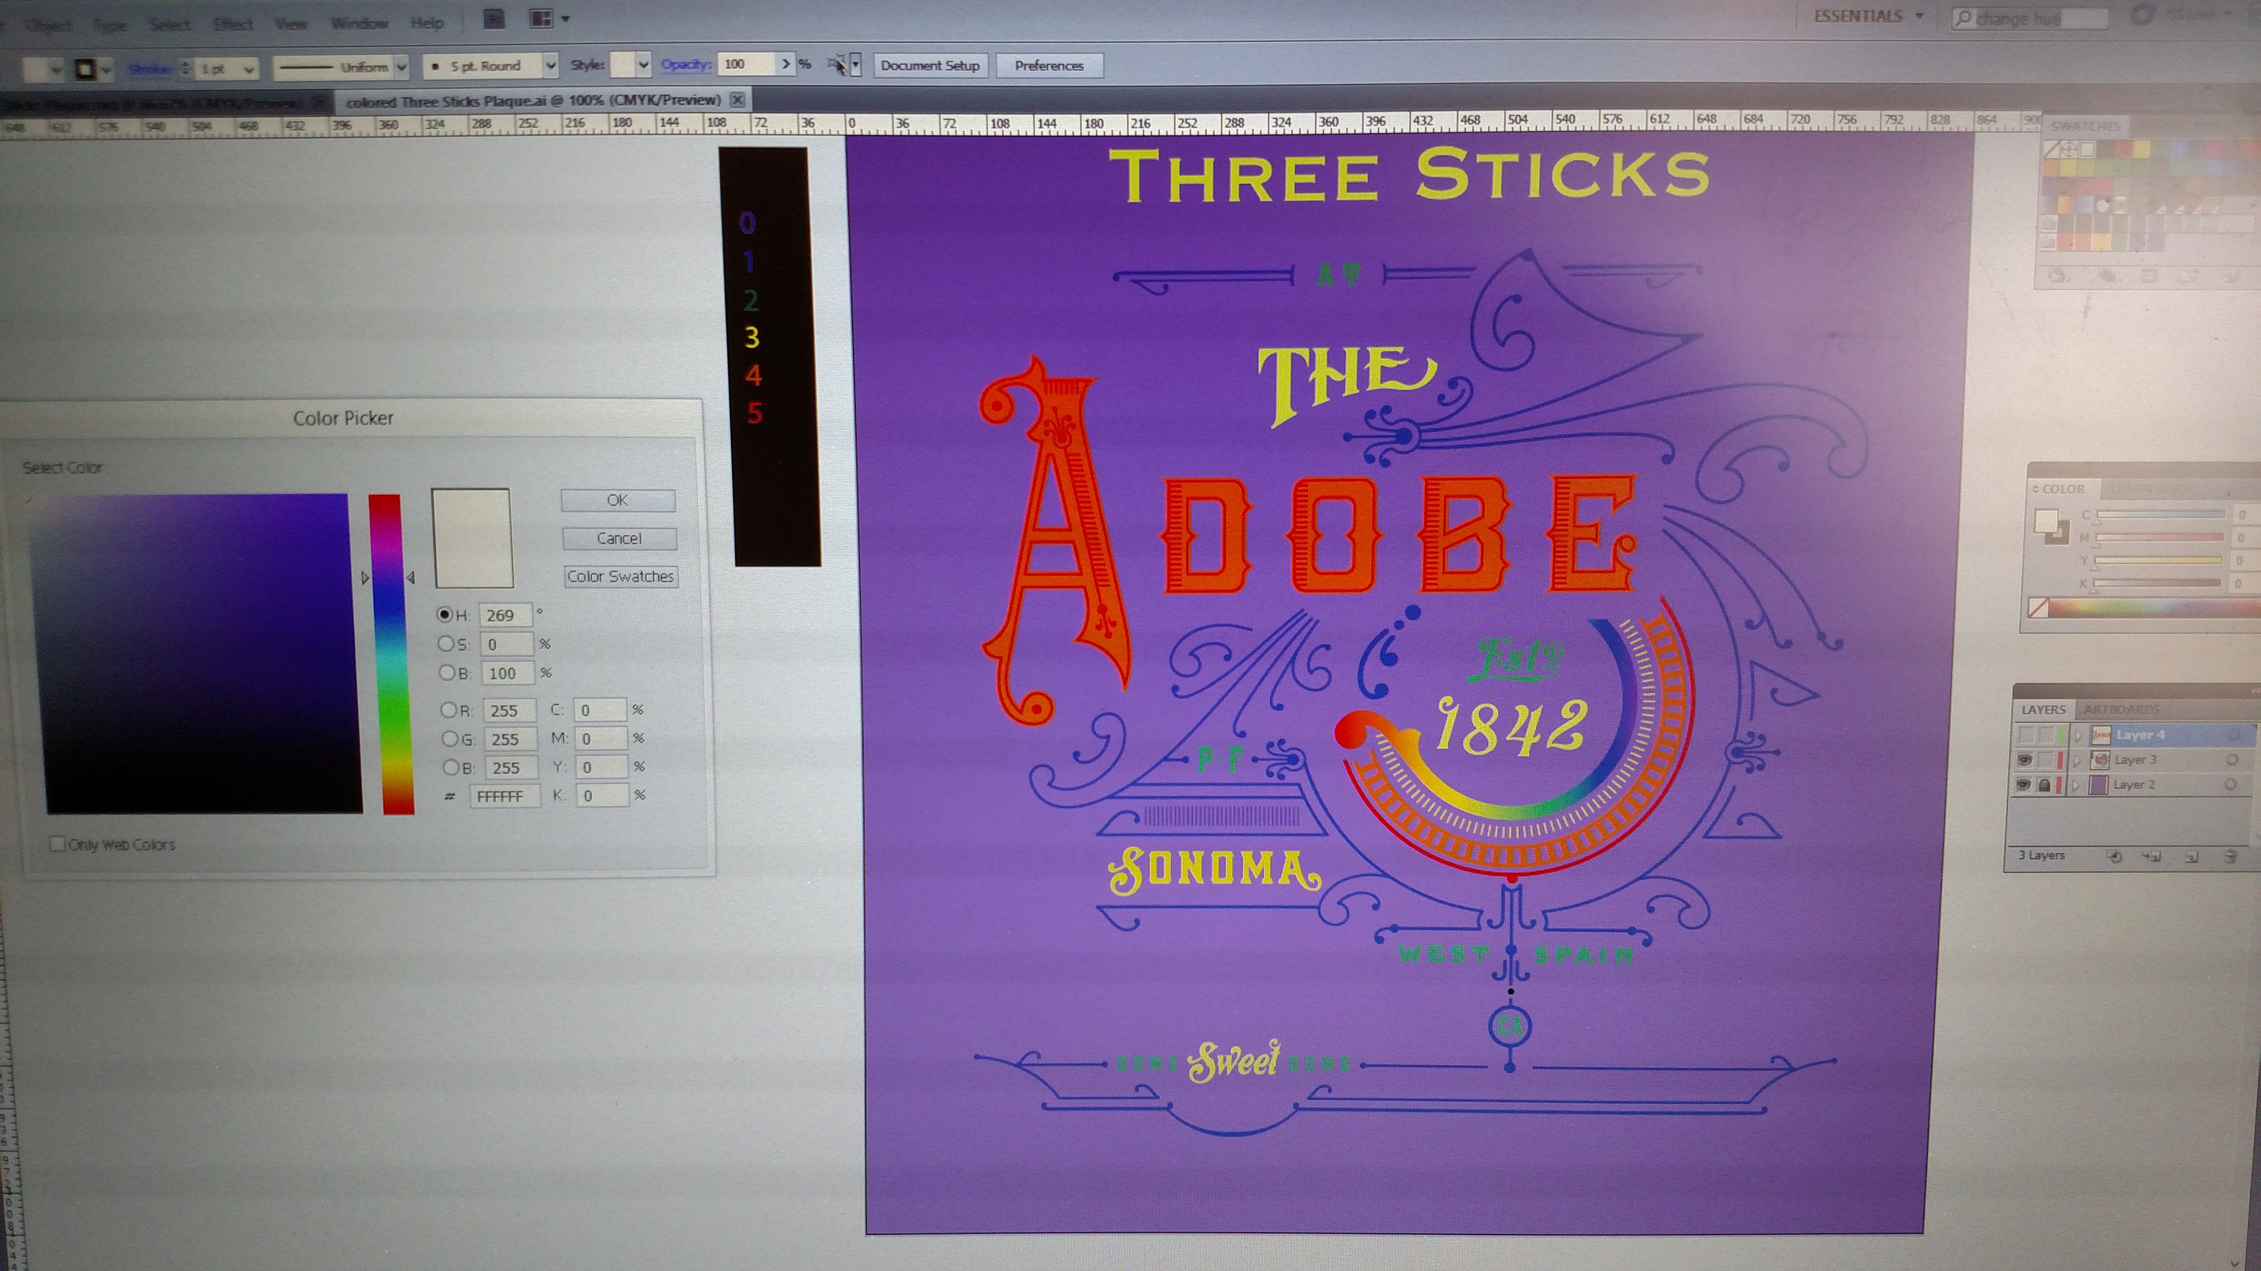The height and width of the screenshot is (1271, 2261).
Task: Click the Create New Layer icon
Action: click(2192, 857)
